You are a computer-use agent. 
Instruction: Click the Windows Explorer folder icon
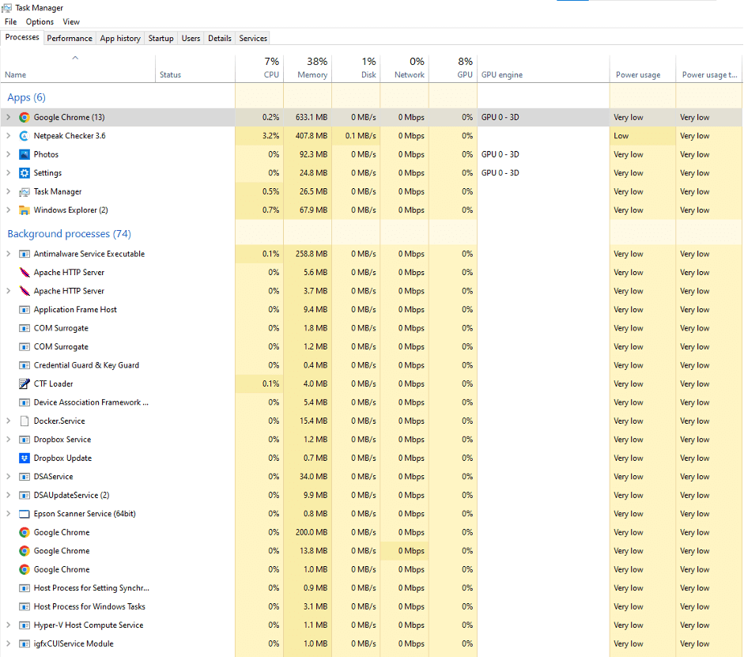tap(25, 210)
